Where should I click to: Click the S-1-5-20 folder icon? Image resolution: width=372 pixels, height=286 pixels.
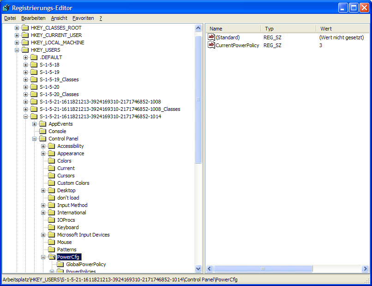pyautogui.click(x=34, y=87)
